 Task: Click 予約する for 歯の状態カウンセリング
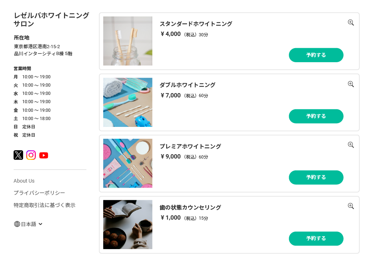pos(316,238)
